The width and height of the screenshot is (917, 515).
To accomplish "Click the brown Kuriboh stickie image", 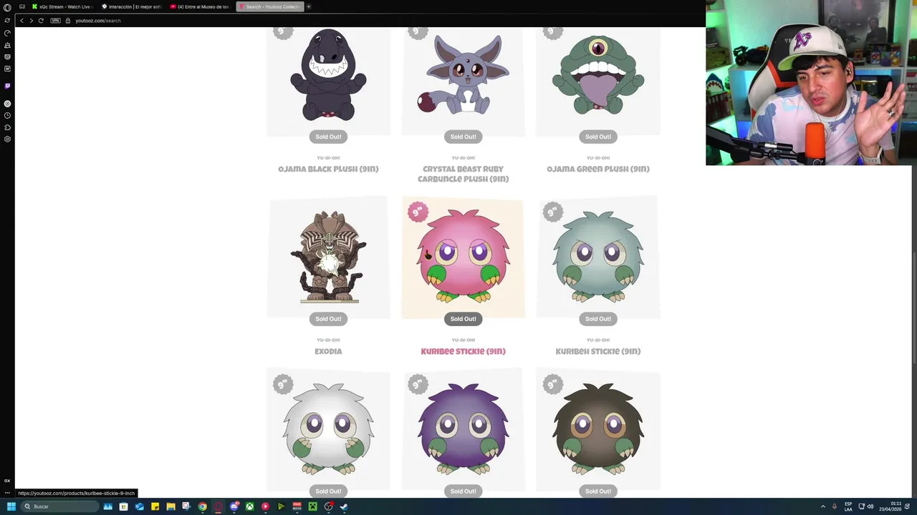I will click(597, 429).
